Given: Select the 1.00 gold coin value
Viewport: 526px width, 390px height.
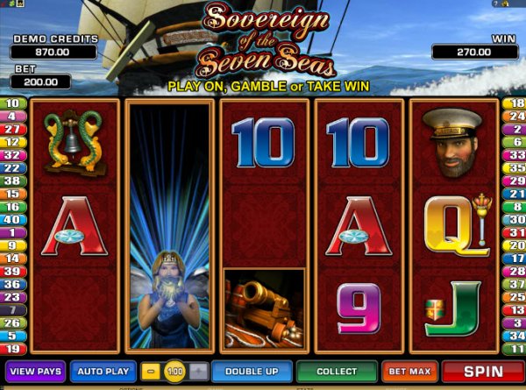Looking at the screenshot, I should point(174,372).
